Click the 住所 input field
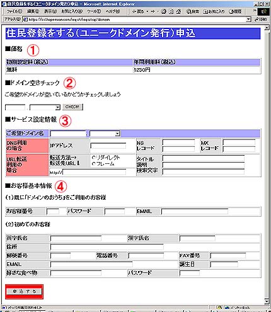Screen dimensions: 271x312 pyautogui.click(x=107, y=247)
